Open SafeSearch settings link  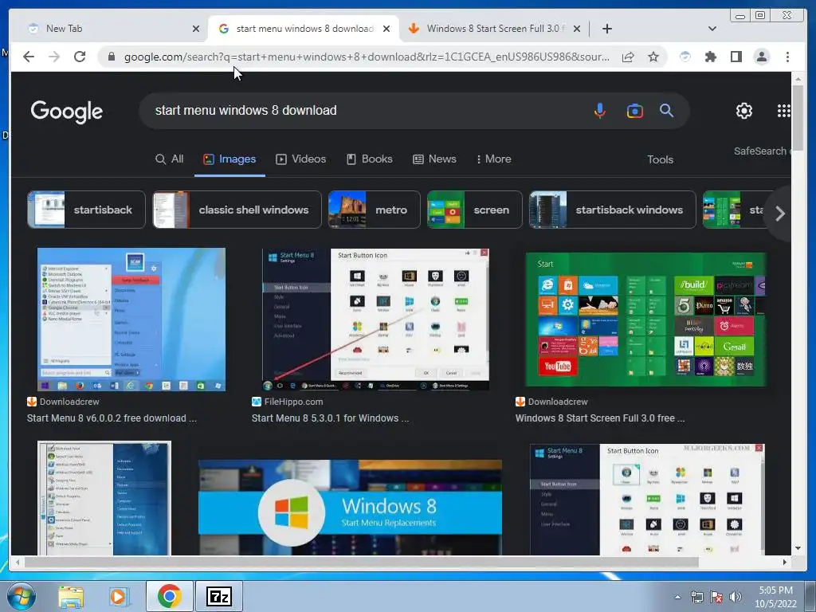[762, 151]
